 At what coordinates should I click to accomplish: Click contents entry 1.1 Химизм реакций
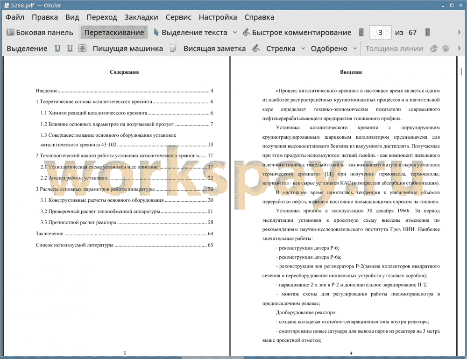click(127, 113)
